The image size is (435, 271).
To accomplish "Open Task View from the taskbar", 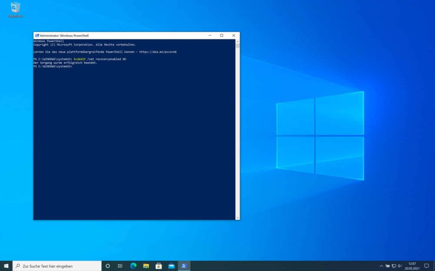I will pyautogui.click(x=120, y=266).
